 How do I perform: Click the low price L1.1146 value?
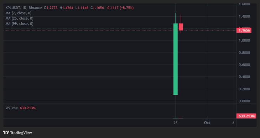pos(82,8)
